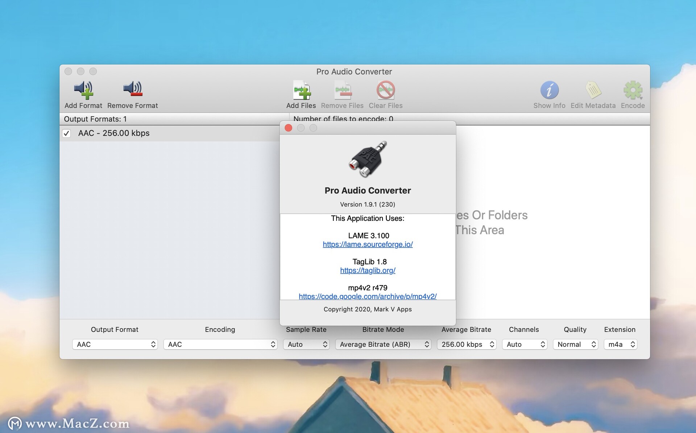The width and height of the screenshot is (696, 433).
Task: Open the lame.sourceforge.io link
Action: 368,244
